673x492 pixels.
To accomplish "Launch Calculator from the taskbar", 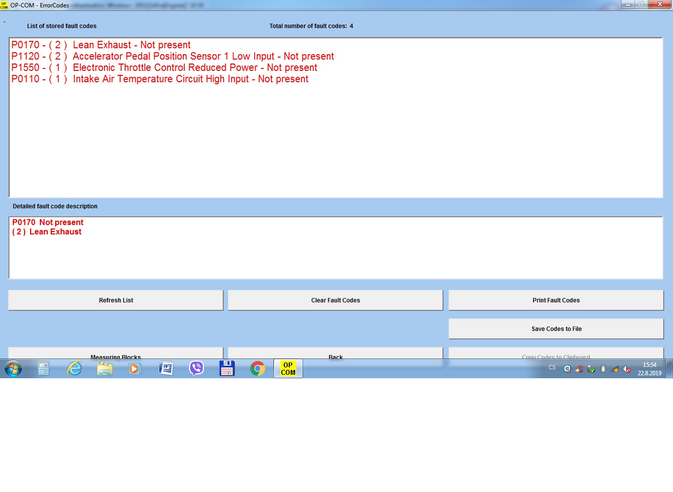I will (44, 368).
